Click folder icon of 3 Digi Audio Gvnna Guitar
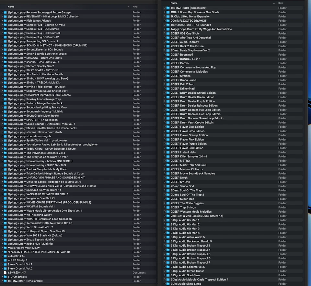The image size is (311, 286). (x=168, y=271)
